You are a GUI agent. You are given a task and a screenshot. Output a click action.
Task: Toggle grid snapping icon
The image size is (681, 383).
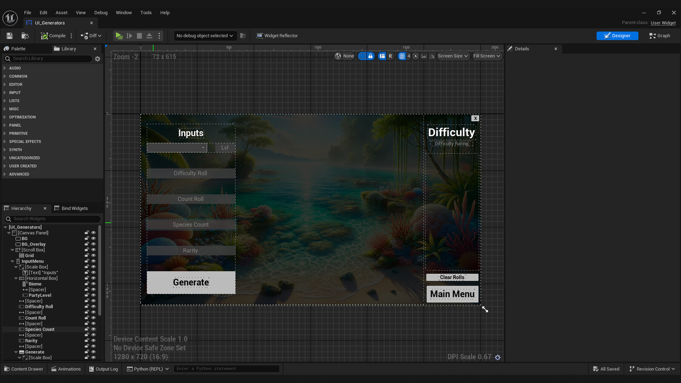point(401,56)
